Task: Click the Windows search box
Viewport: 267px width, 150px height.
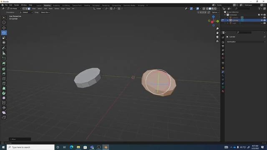Action: pyautogui.click(x=30, y=147)
